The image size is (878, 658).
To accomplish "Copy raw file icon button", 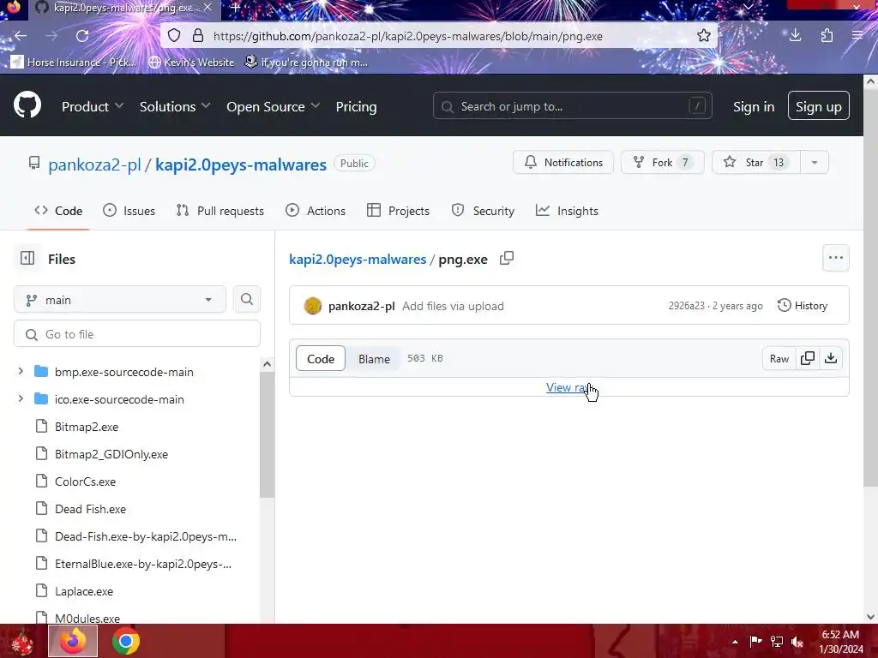I will coord(808,358).
